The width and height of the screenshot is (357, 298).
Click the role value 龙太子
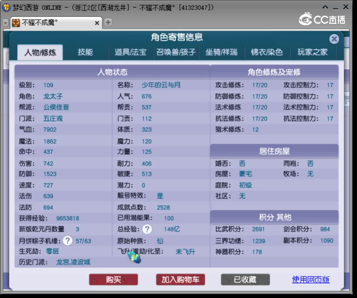[x=53, y=96]
